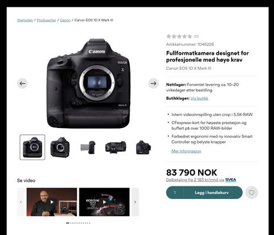
Task: Open Canon breadcrumb link
Action: 65,20
